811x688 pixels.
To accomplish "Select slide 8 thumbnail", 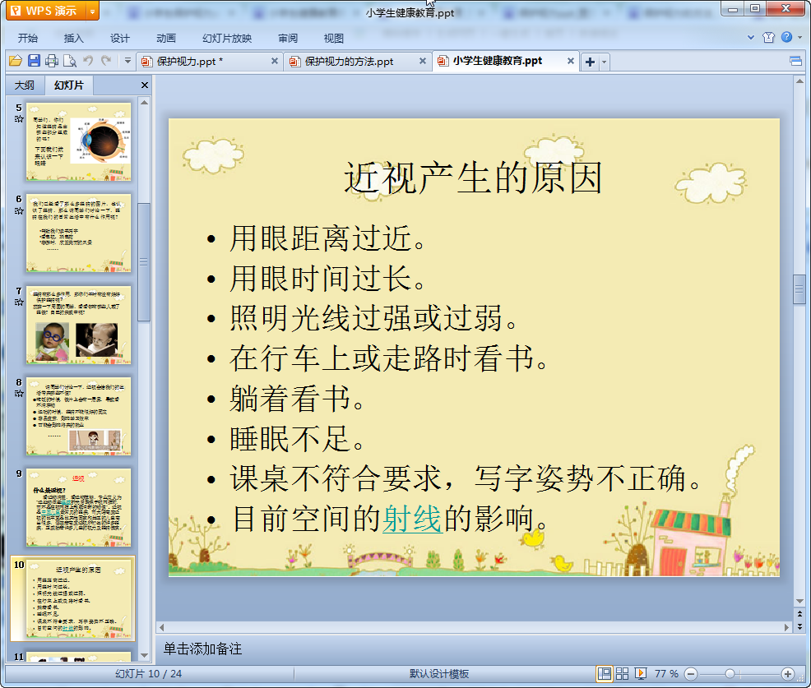I will [x=79, y=416].
